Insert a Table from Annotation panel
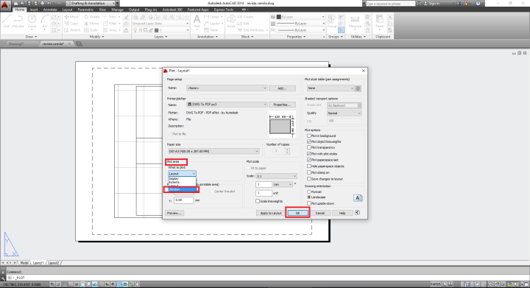The image size is (530, 288). (211, 30)
